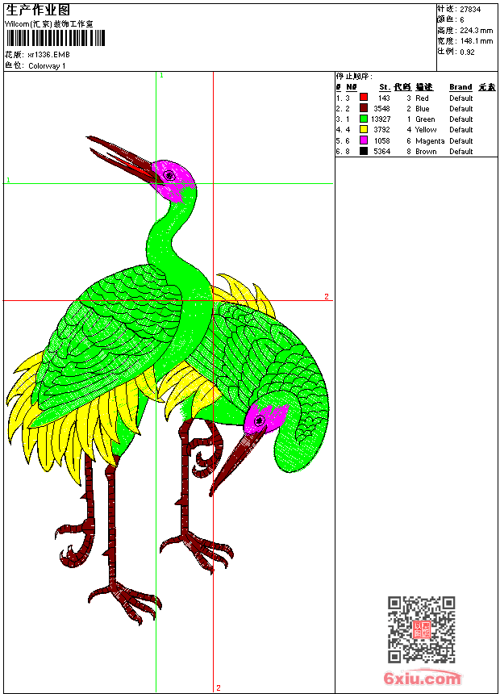Click the 代码 column header
The height and width of the screenshot is (694, 500).
pos(402,87)
